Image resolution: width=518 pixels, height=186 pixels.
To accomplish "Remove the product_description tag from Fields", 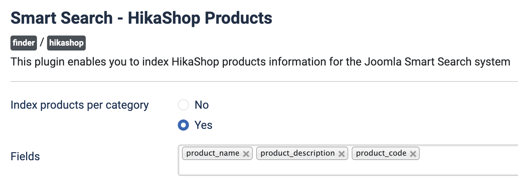I will [342, 154].
